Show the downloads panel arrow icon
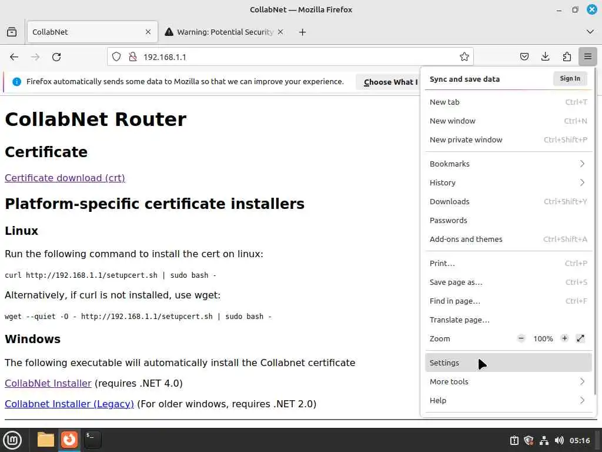This screenshot has width=602, height=452. coord(545,57)
